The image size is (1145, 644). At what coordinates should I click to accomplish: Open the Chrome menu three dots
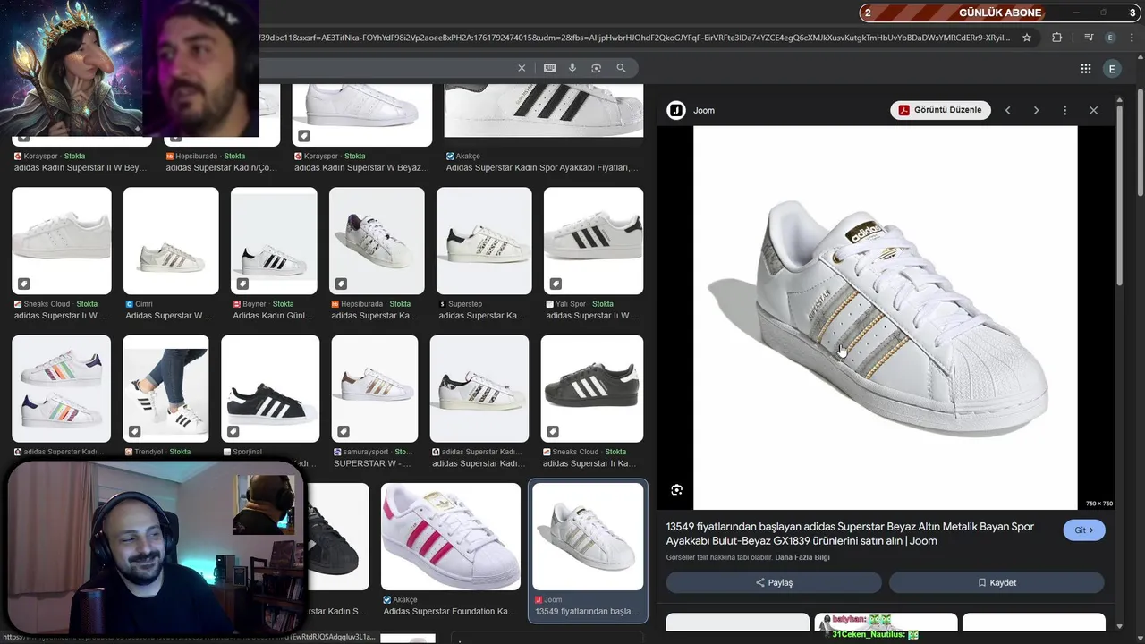tap(1132, 38)
